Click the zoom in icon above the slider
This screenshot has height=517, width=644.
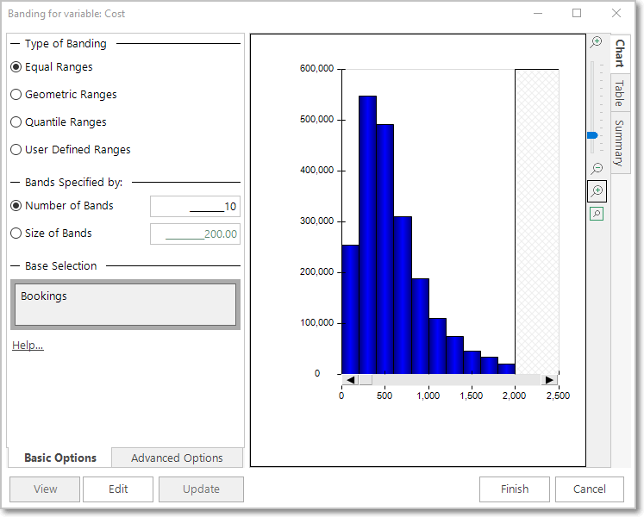(597, 42)
